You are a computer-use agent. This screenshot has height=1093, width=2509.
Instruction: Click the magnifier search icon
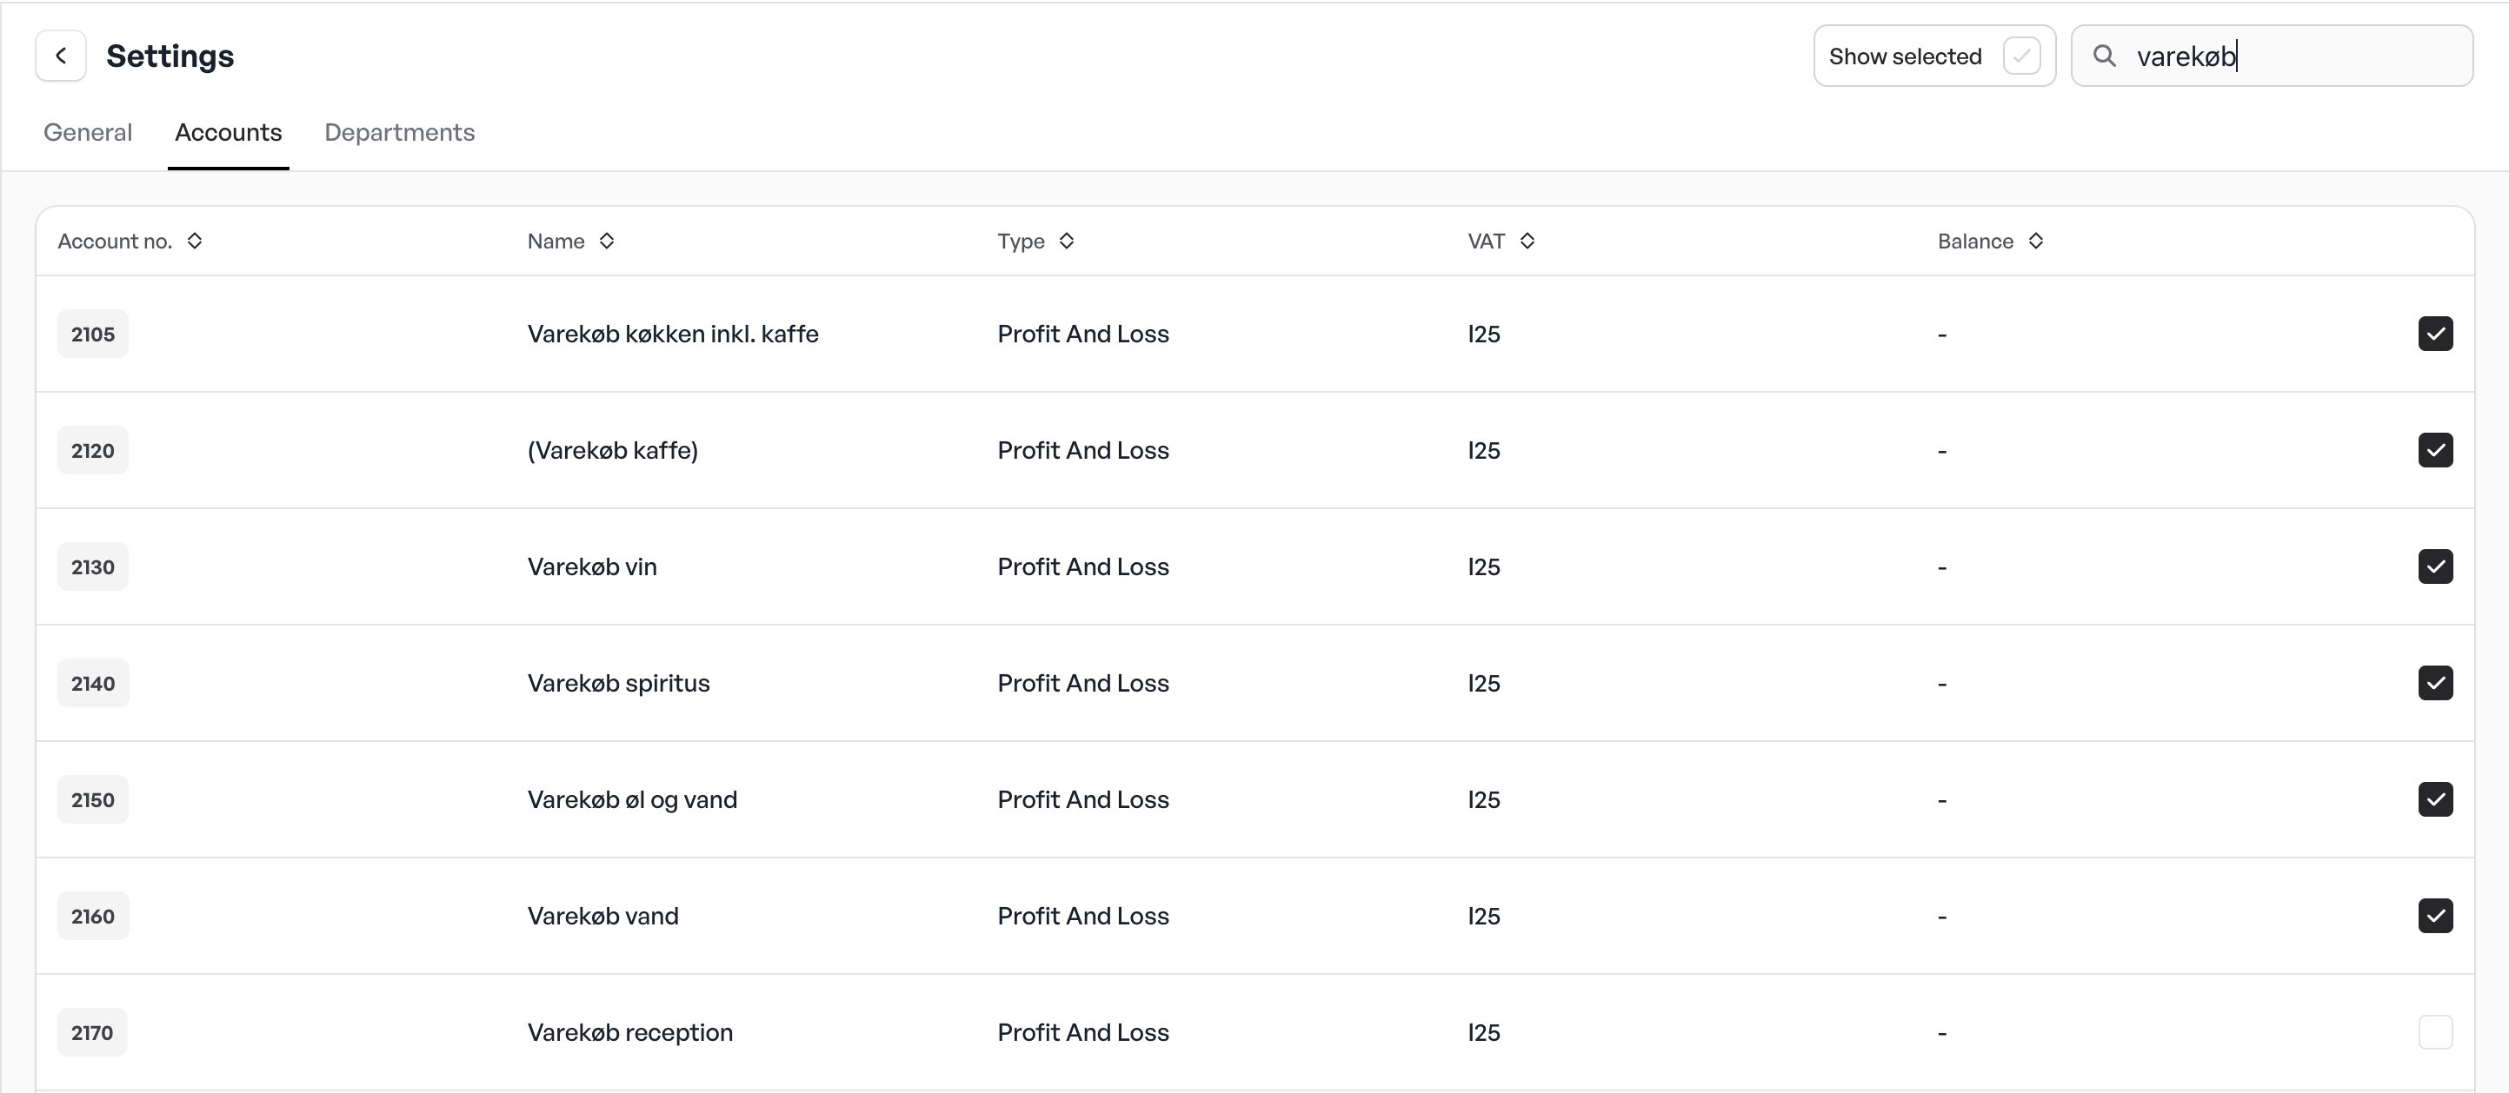2104,56
